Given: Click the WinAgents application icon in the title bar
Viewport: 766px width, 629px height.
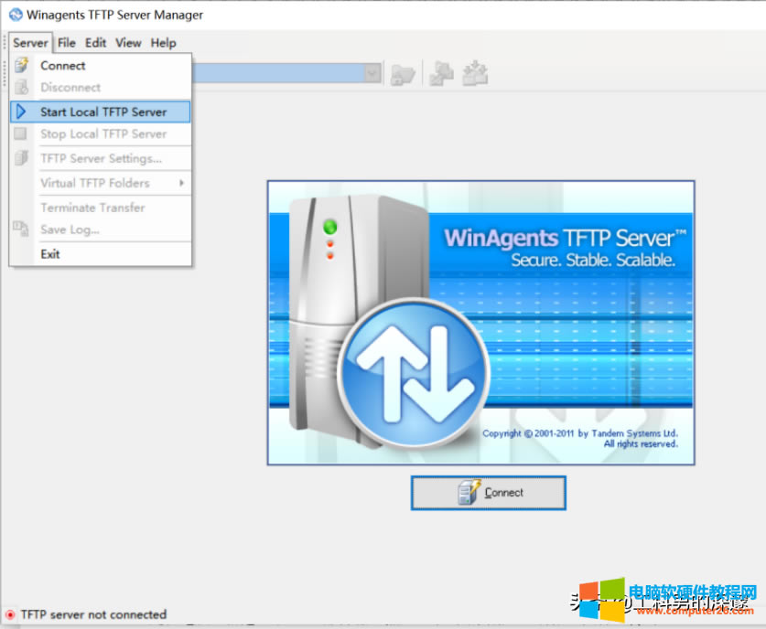Looking at the screenshot, I should pyautogui.click(x=16, y=14).
